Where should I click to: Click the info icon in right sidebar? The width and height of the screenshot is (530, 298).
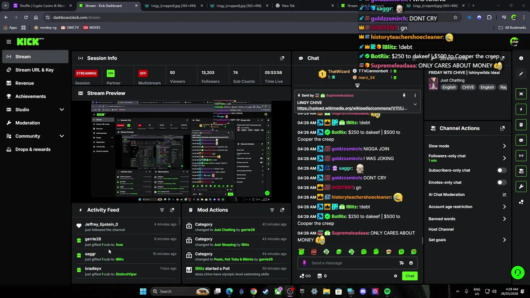521,58
